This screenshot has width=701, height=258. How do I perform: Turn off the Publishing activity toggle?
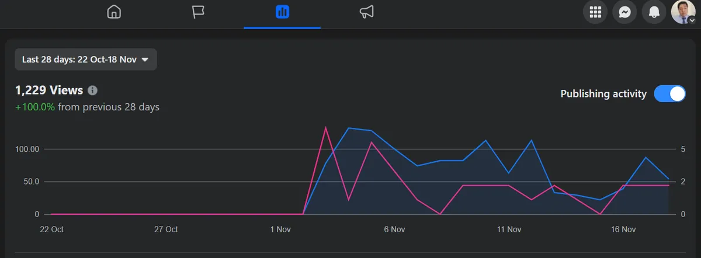click(x=669, y=94)
